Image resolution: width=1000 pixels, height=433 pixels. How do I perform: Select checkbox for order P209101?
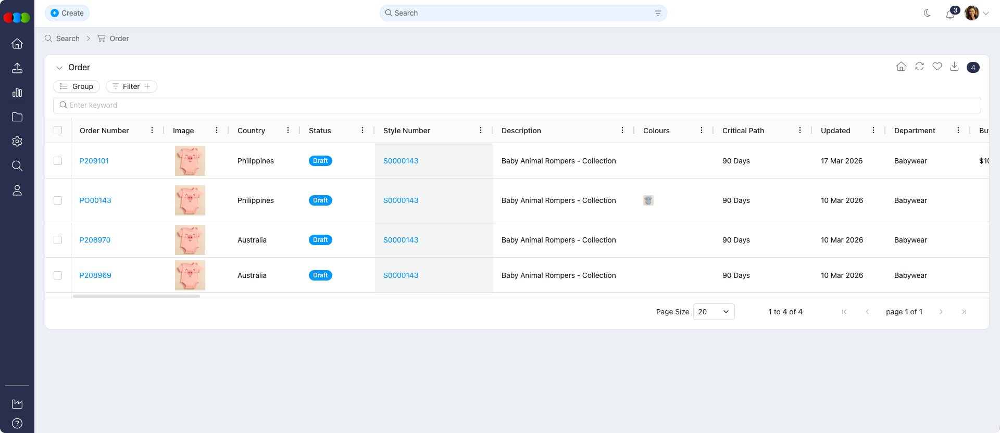[x=58, y=161]
